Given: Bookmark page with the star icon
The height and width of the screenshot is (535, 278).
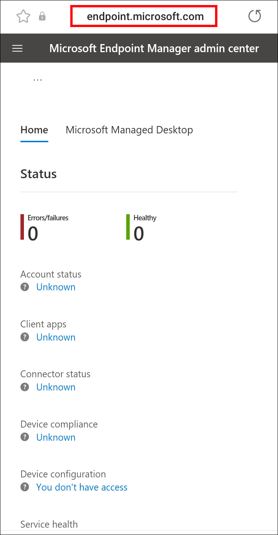Looking at the screenshot, I should [x=23, y=16].
